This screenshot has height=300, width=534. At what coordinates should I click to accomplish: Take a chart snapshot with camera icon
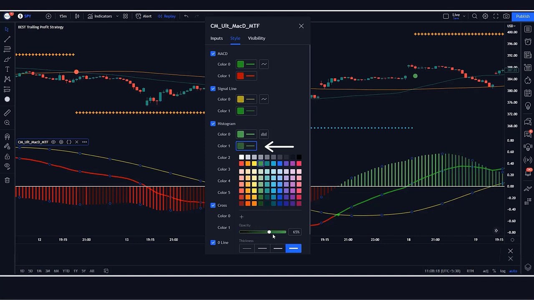click(x=506, y=16)
